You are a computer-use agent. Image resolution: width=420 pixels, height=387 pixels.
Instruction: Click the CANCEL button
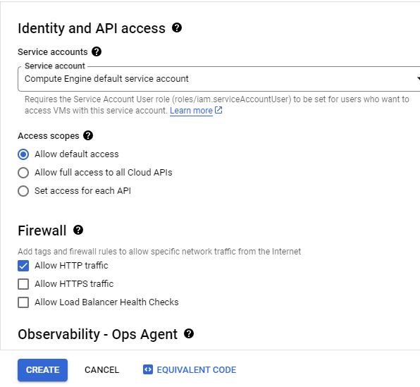tap(101, 370)
